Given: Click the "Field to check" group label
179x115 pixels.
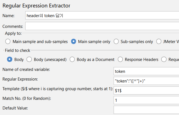Looking at the screenshot, I should (x=18, y=50).
